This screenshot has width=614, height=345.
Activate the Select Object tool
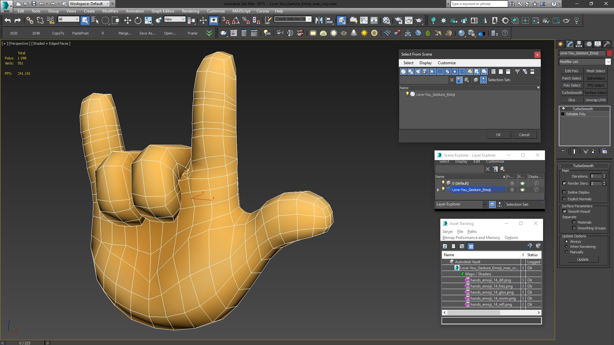point(85,20)
